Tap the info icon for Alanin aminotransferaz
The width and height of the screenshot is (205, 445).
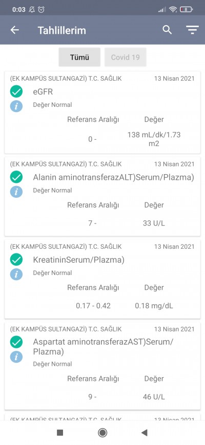pyautogui.click(x=16, y=192)
